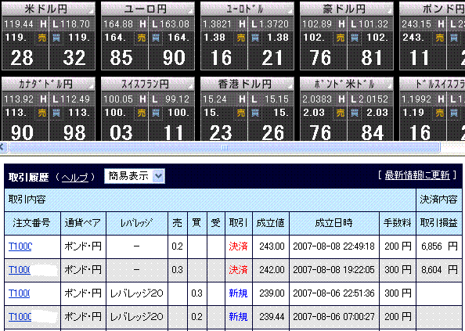
Task: Expand corner triangle on ユーロドル panel header
Action: pyautogui.click(x=290, y=12)
